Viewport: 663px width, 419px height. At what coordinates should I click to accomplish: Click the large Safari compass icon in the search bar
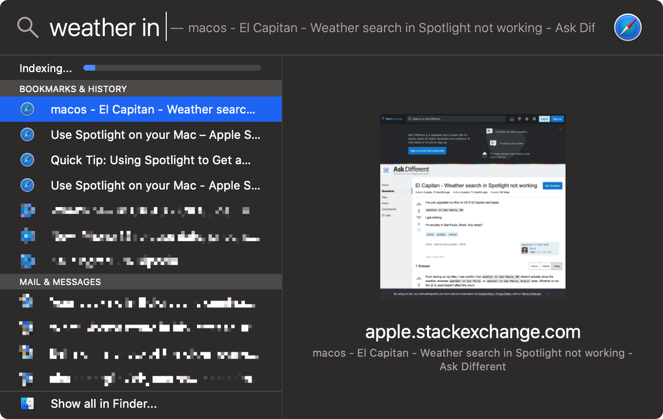pyautogui.click(x=628, y=27)
